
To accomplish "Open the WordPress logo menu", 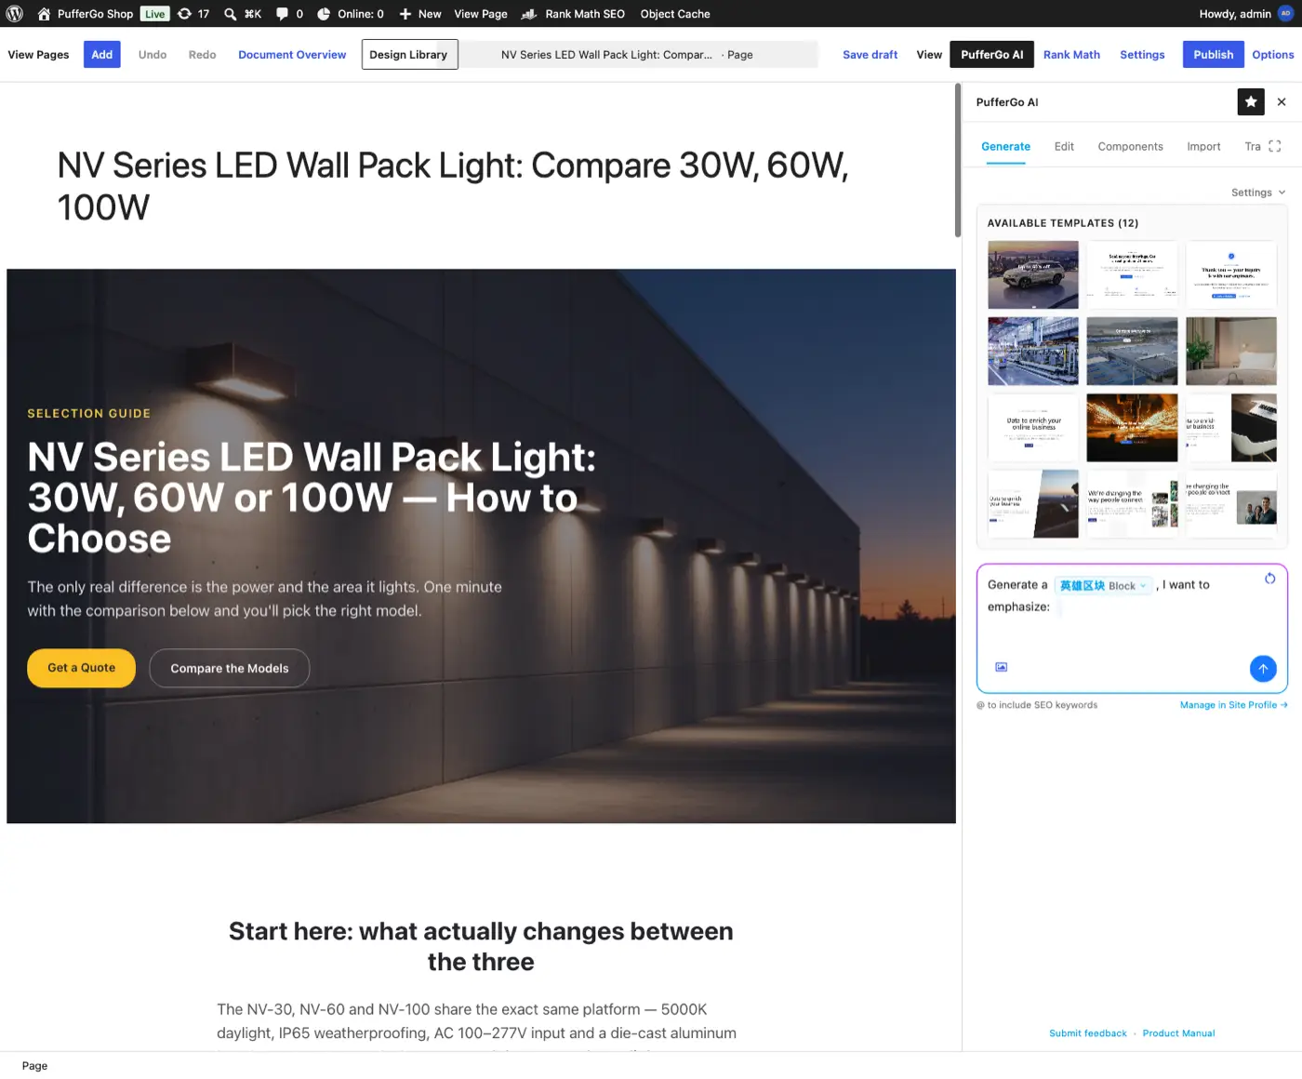I will point(15,14).
